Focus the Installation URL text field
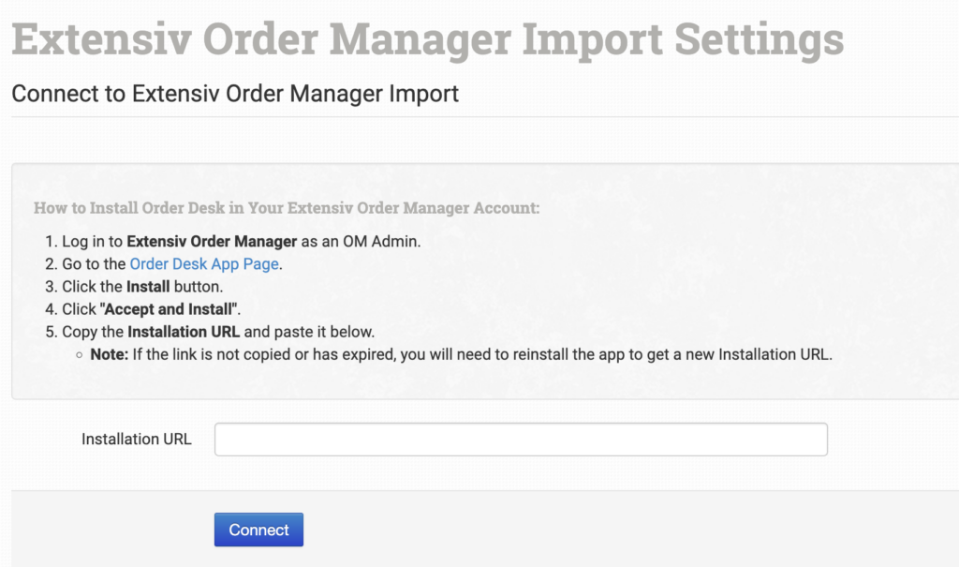 click(x=521, y=440)
